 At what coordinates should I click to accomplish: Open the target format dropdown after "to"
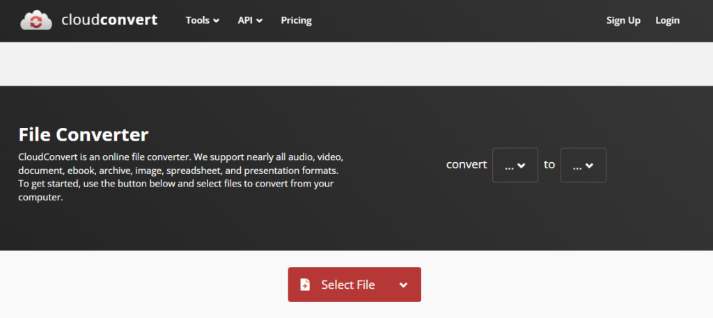tap(583, 165)
